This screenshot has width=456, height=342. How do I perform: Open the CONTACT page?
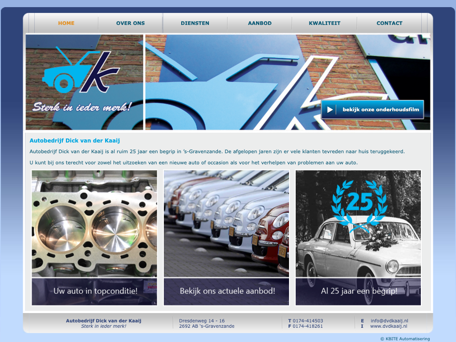click(x=389, y=23)
